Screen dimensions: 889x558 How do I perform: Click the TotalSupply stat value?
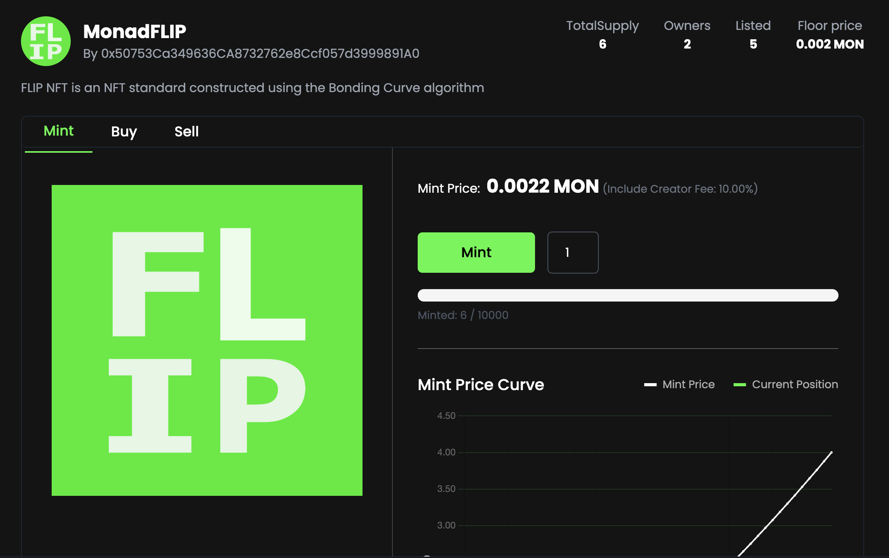602,44
